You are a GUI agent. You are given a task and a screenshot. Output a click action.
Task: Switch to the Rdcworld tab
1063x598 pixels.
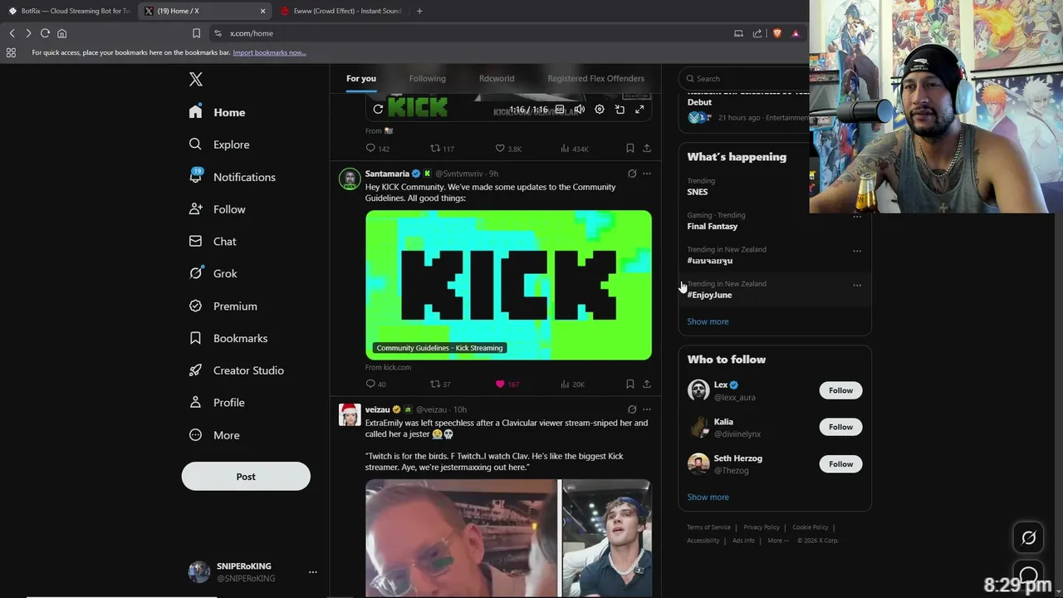(497, 78)
